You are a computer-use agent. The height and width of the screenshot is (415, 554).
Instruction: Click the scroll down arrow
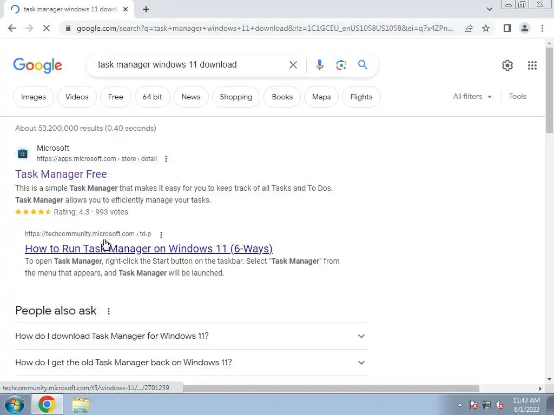[x=549, y=379]
